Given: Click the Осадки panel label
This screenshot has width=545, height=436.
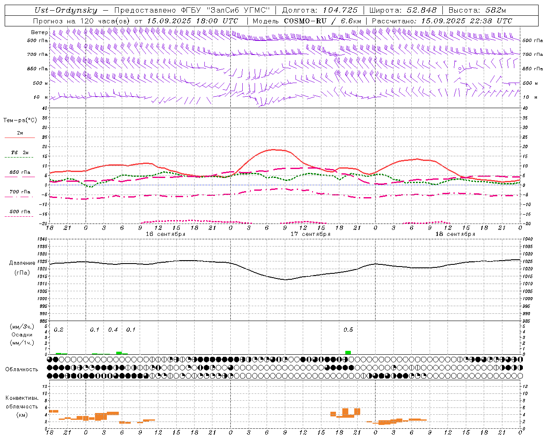Looking at the screenshot, I should click(x=22, y=335).
